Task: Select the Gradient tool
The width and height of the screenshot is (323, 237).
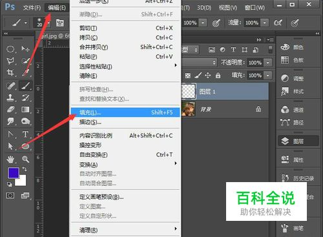Action: [25, 109]
